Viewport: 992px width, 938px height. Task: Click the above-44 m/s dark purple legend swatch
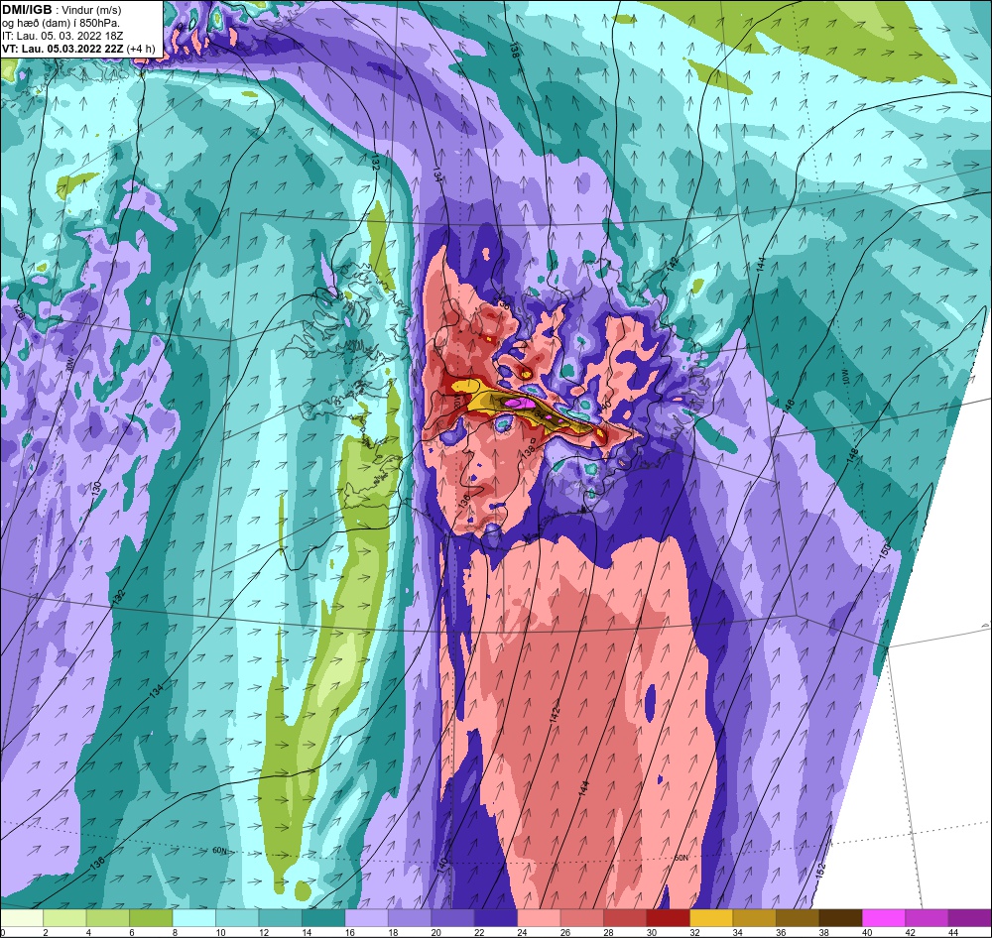pyautogui.click(x=969, y=918)
